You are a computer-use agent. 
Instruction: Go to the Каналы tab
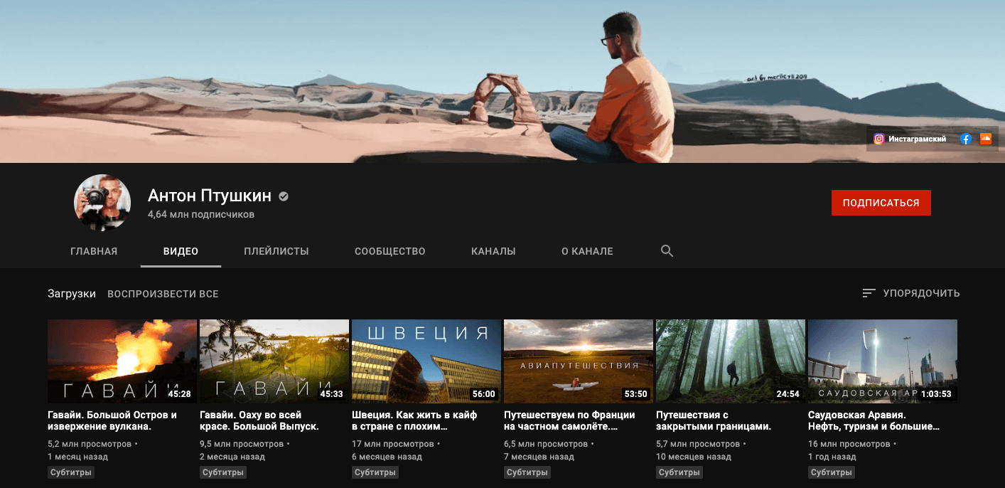pyautogui.click(x=493, y=251)
